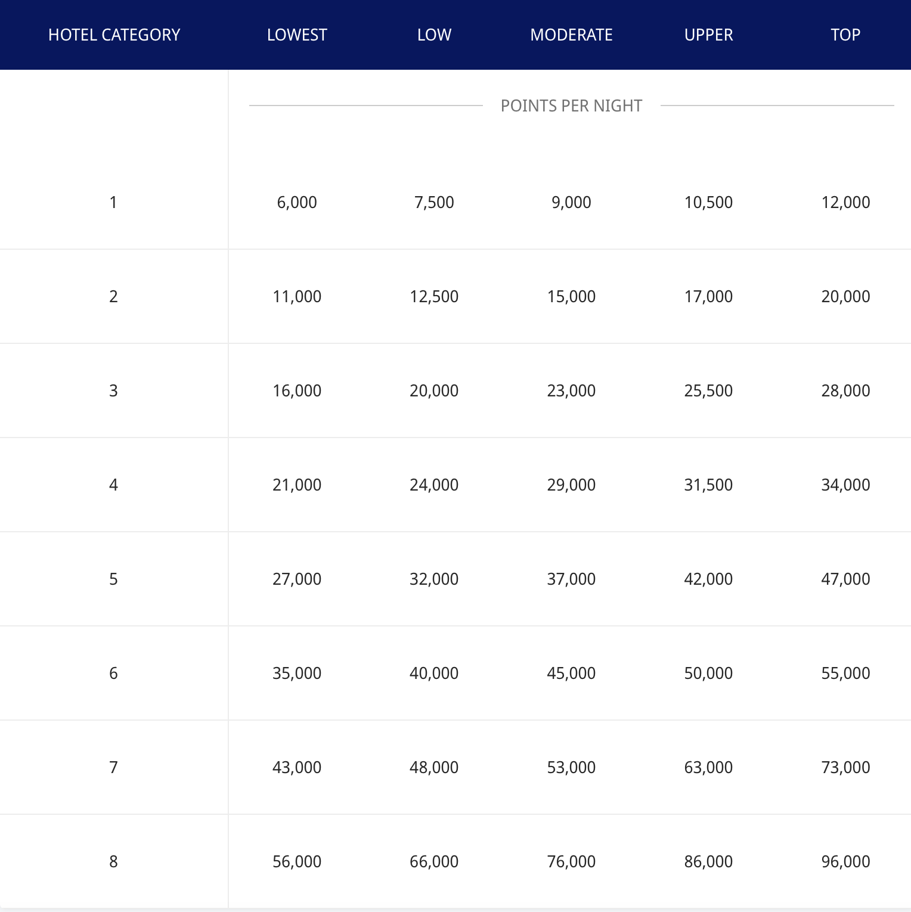The image size is (911, 912).
Task: Select the 23,000 points cell
Action: 571,390
